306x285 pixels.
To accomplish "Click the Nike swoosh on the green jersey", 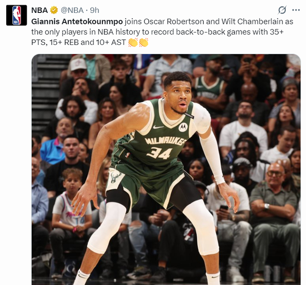I will [158, 127].
